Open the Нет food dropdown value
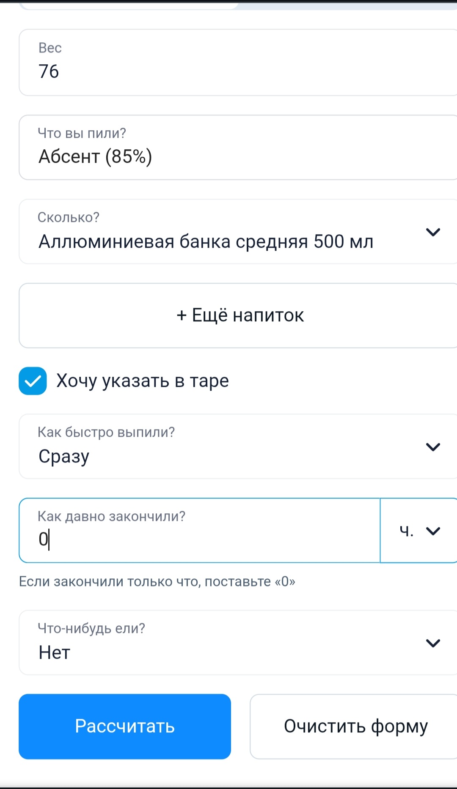The image size is (457, 789). tap(55, 652)
